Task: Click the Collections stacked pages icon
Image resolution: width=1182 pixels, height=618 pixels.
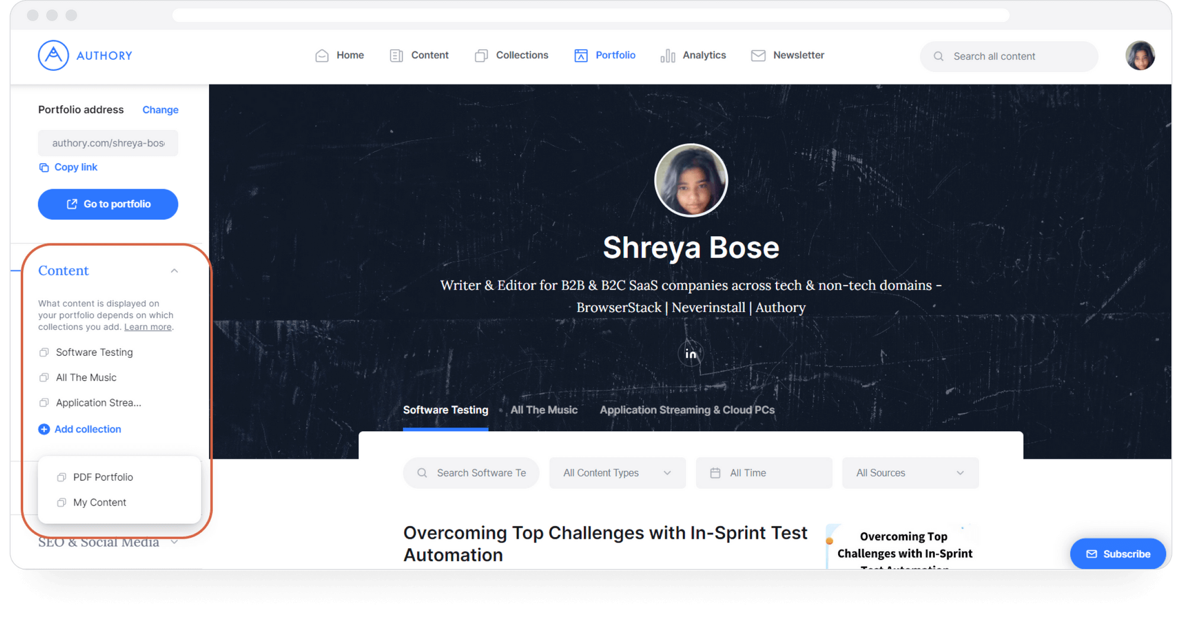Action: pos(481,56)
